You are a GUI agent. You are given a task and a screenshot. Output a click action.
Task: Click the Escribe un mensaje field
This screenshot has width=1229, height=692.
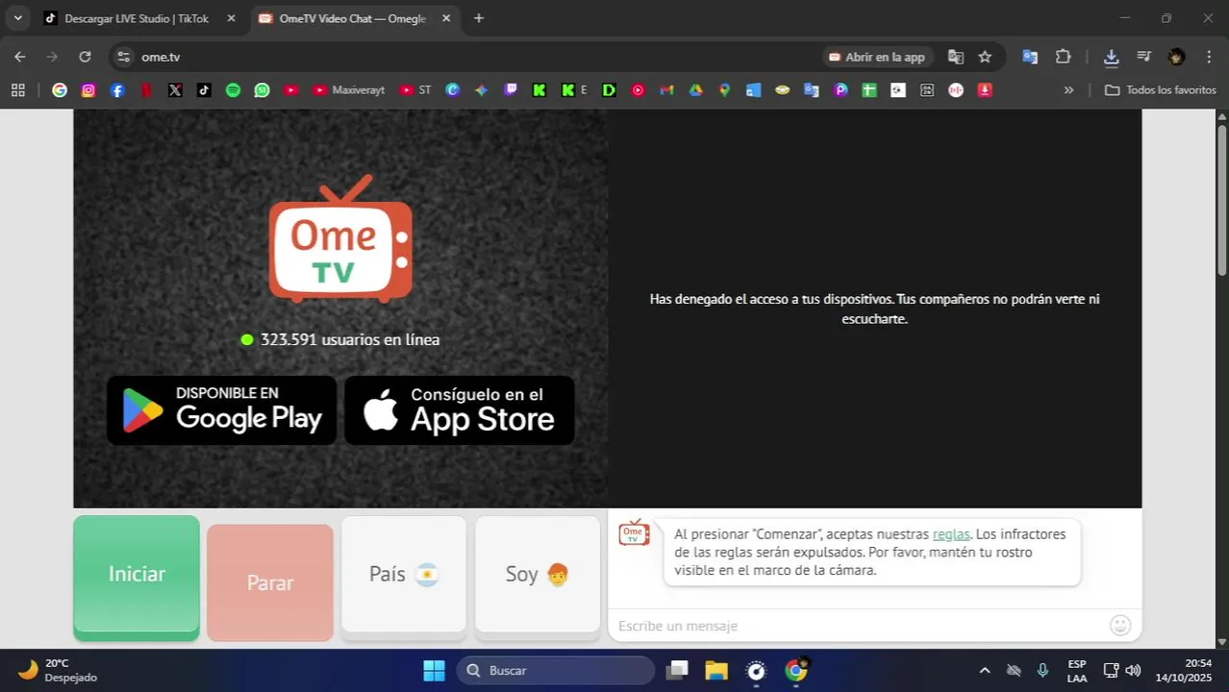(x=856, y=626)
